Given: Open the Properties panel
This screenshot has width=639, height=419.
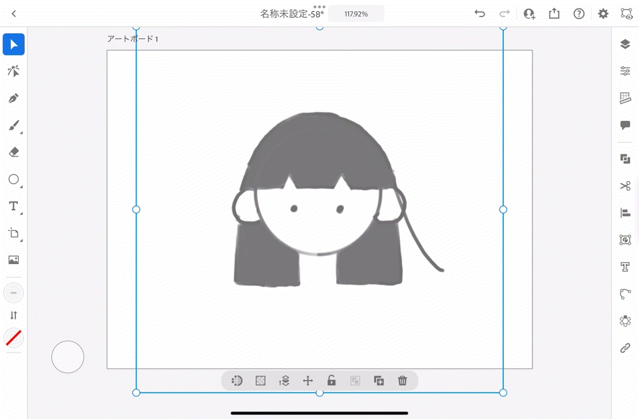Looking at the screenshot, I should pyautogui.click(x=625, y=71).
